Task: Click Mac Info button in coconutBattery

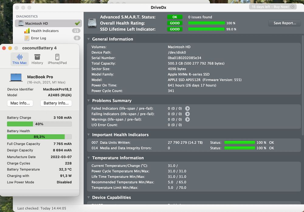Action: pyautogui.click(x=20, y=103)
